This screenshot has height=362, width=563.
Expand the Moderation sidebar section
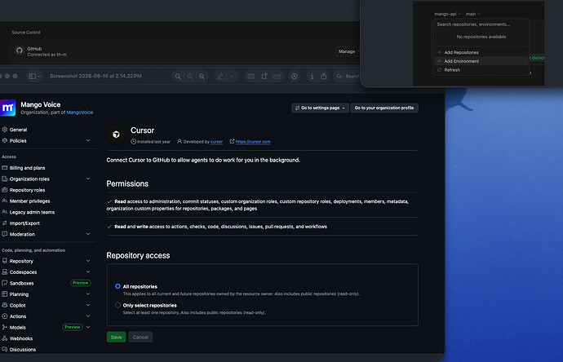pyautogui.click(x=88, y=234)
